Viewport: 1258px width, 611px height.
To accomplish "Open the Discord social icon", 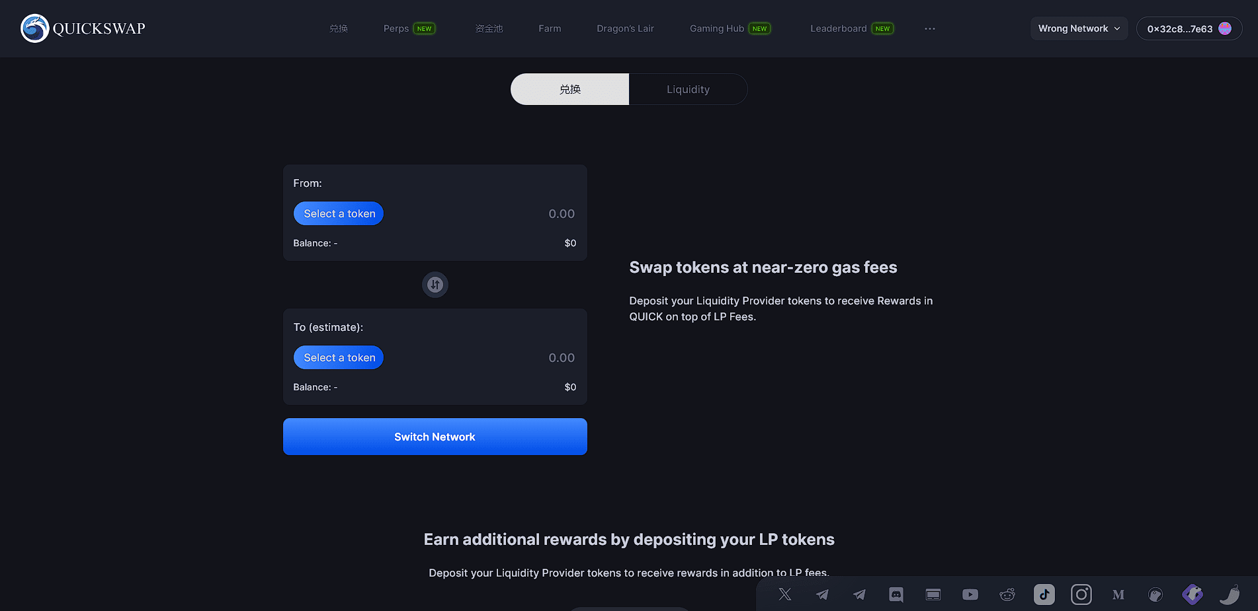I will pyautogui.click(x=896, y=594).
